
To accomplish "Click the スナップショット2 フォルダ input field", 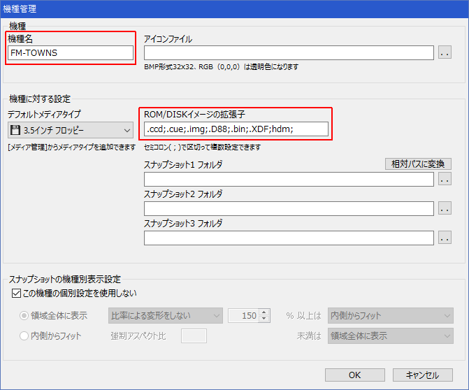I will point(289,209).
